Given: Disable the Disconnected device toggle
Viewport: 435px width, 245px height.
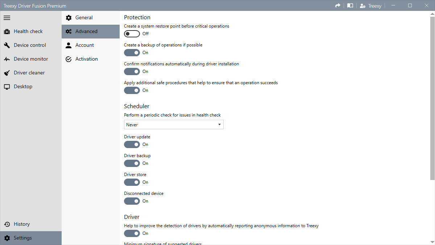Looking at the screenshot, I should pyautogui.click(x=132, y=201).
